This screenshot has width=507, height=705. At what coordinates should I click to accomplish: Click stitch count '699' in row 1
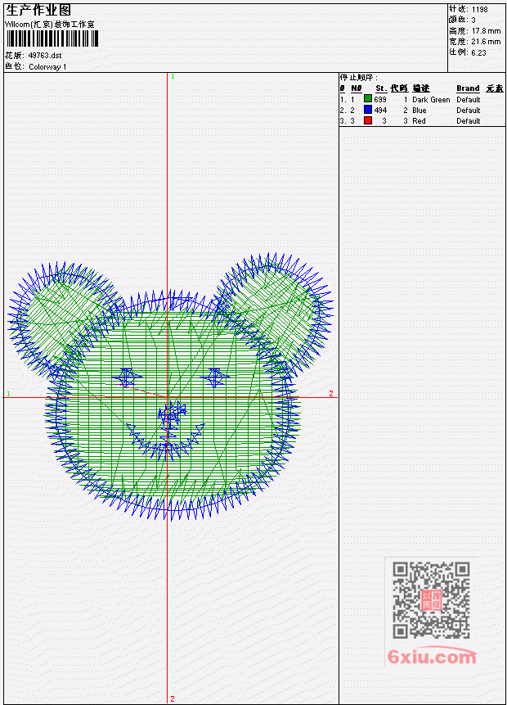380,99
